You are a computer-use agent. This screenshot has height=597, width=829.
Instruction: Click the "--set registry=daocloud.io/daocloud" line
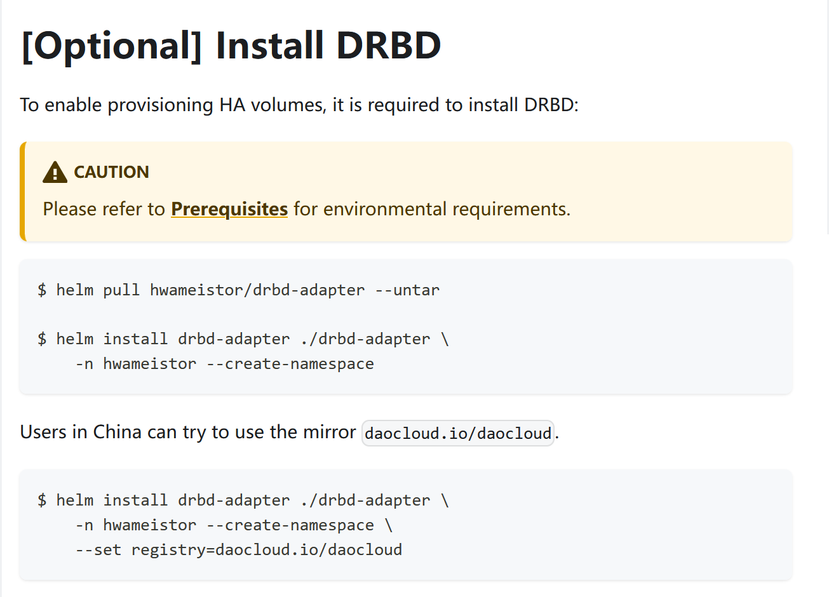[238, 550]
